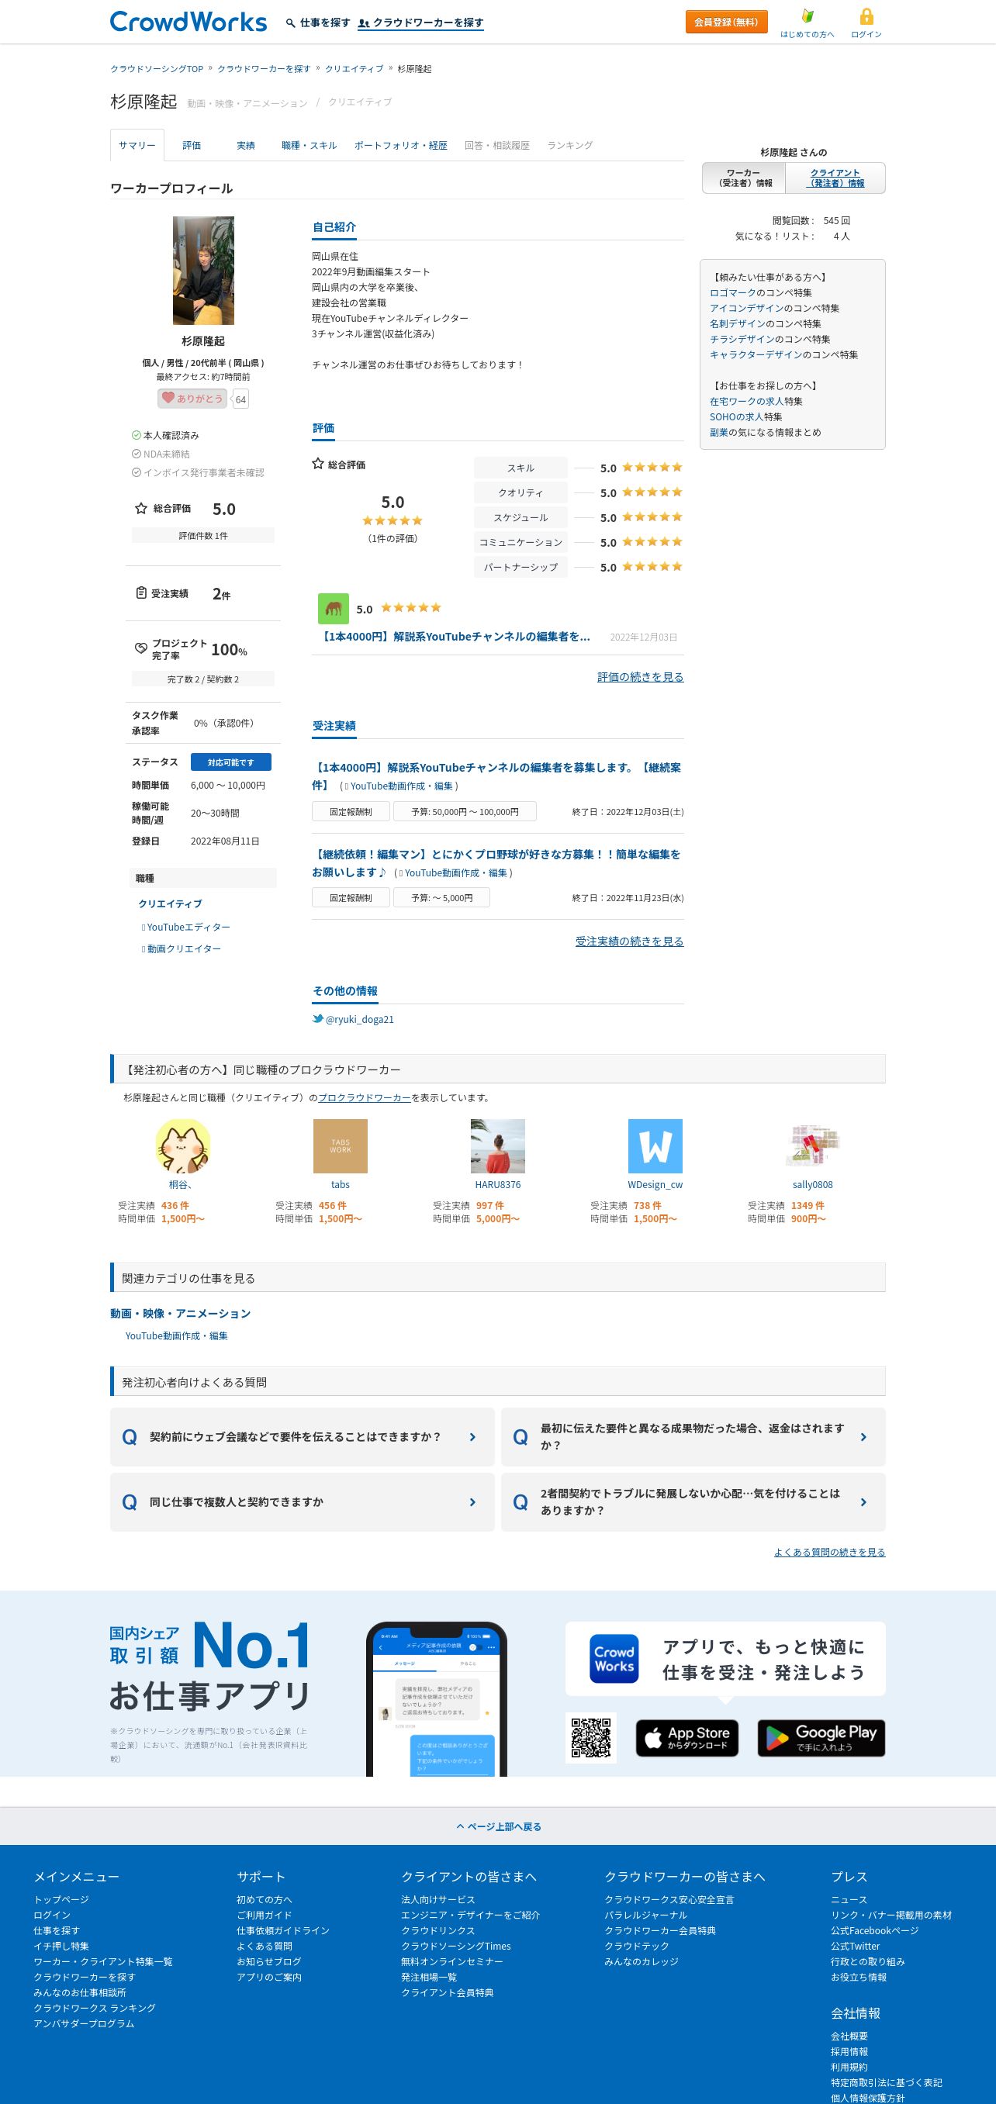Open the HARU8376 worker avatar
996x2104 pixels.
[497, 1146]
